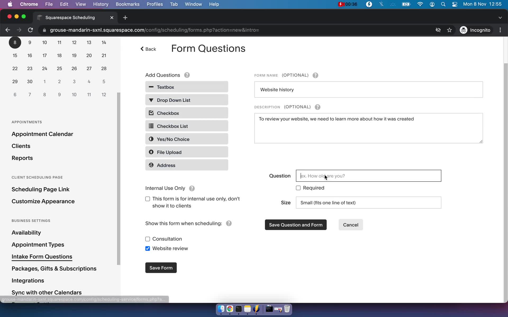Open the View menu

pos(80,4)
